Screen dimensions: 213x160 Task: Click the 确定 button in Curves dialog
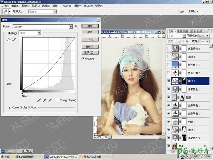90,26
